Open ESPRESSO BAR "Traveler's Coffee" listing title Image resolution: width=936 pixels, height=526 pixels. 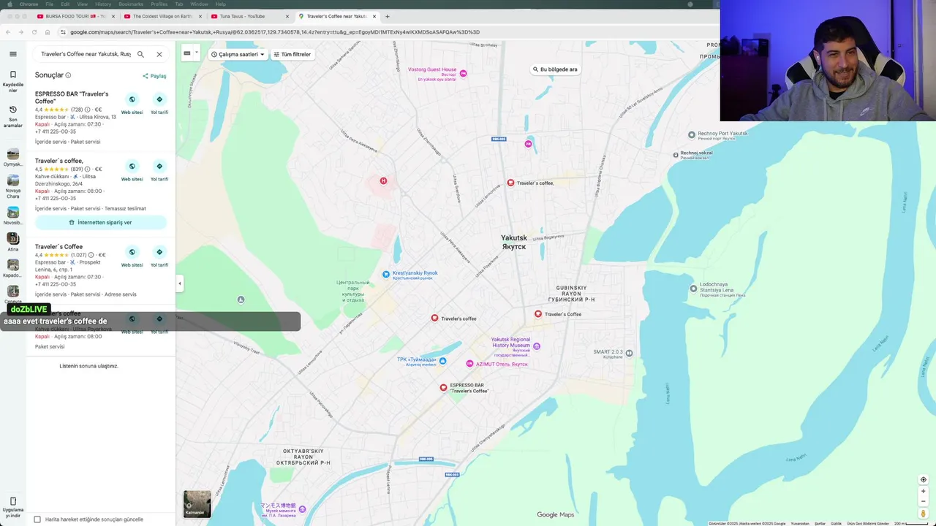point(72,97)
